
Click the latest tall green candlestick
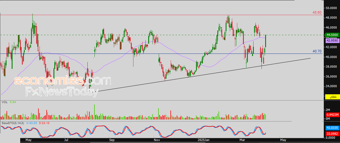coord(266,41)
